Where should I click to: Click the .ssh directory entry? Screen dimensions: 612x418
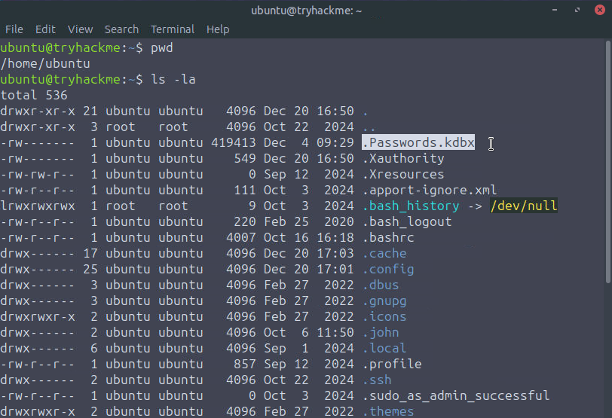pyautogui.click(x=377, y=380)
